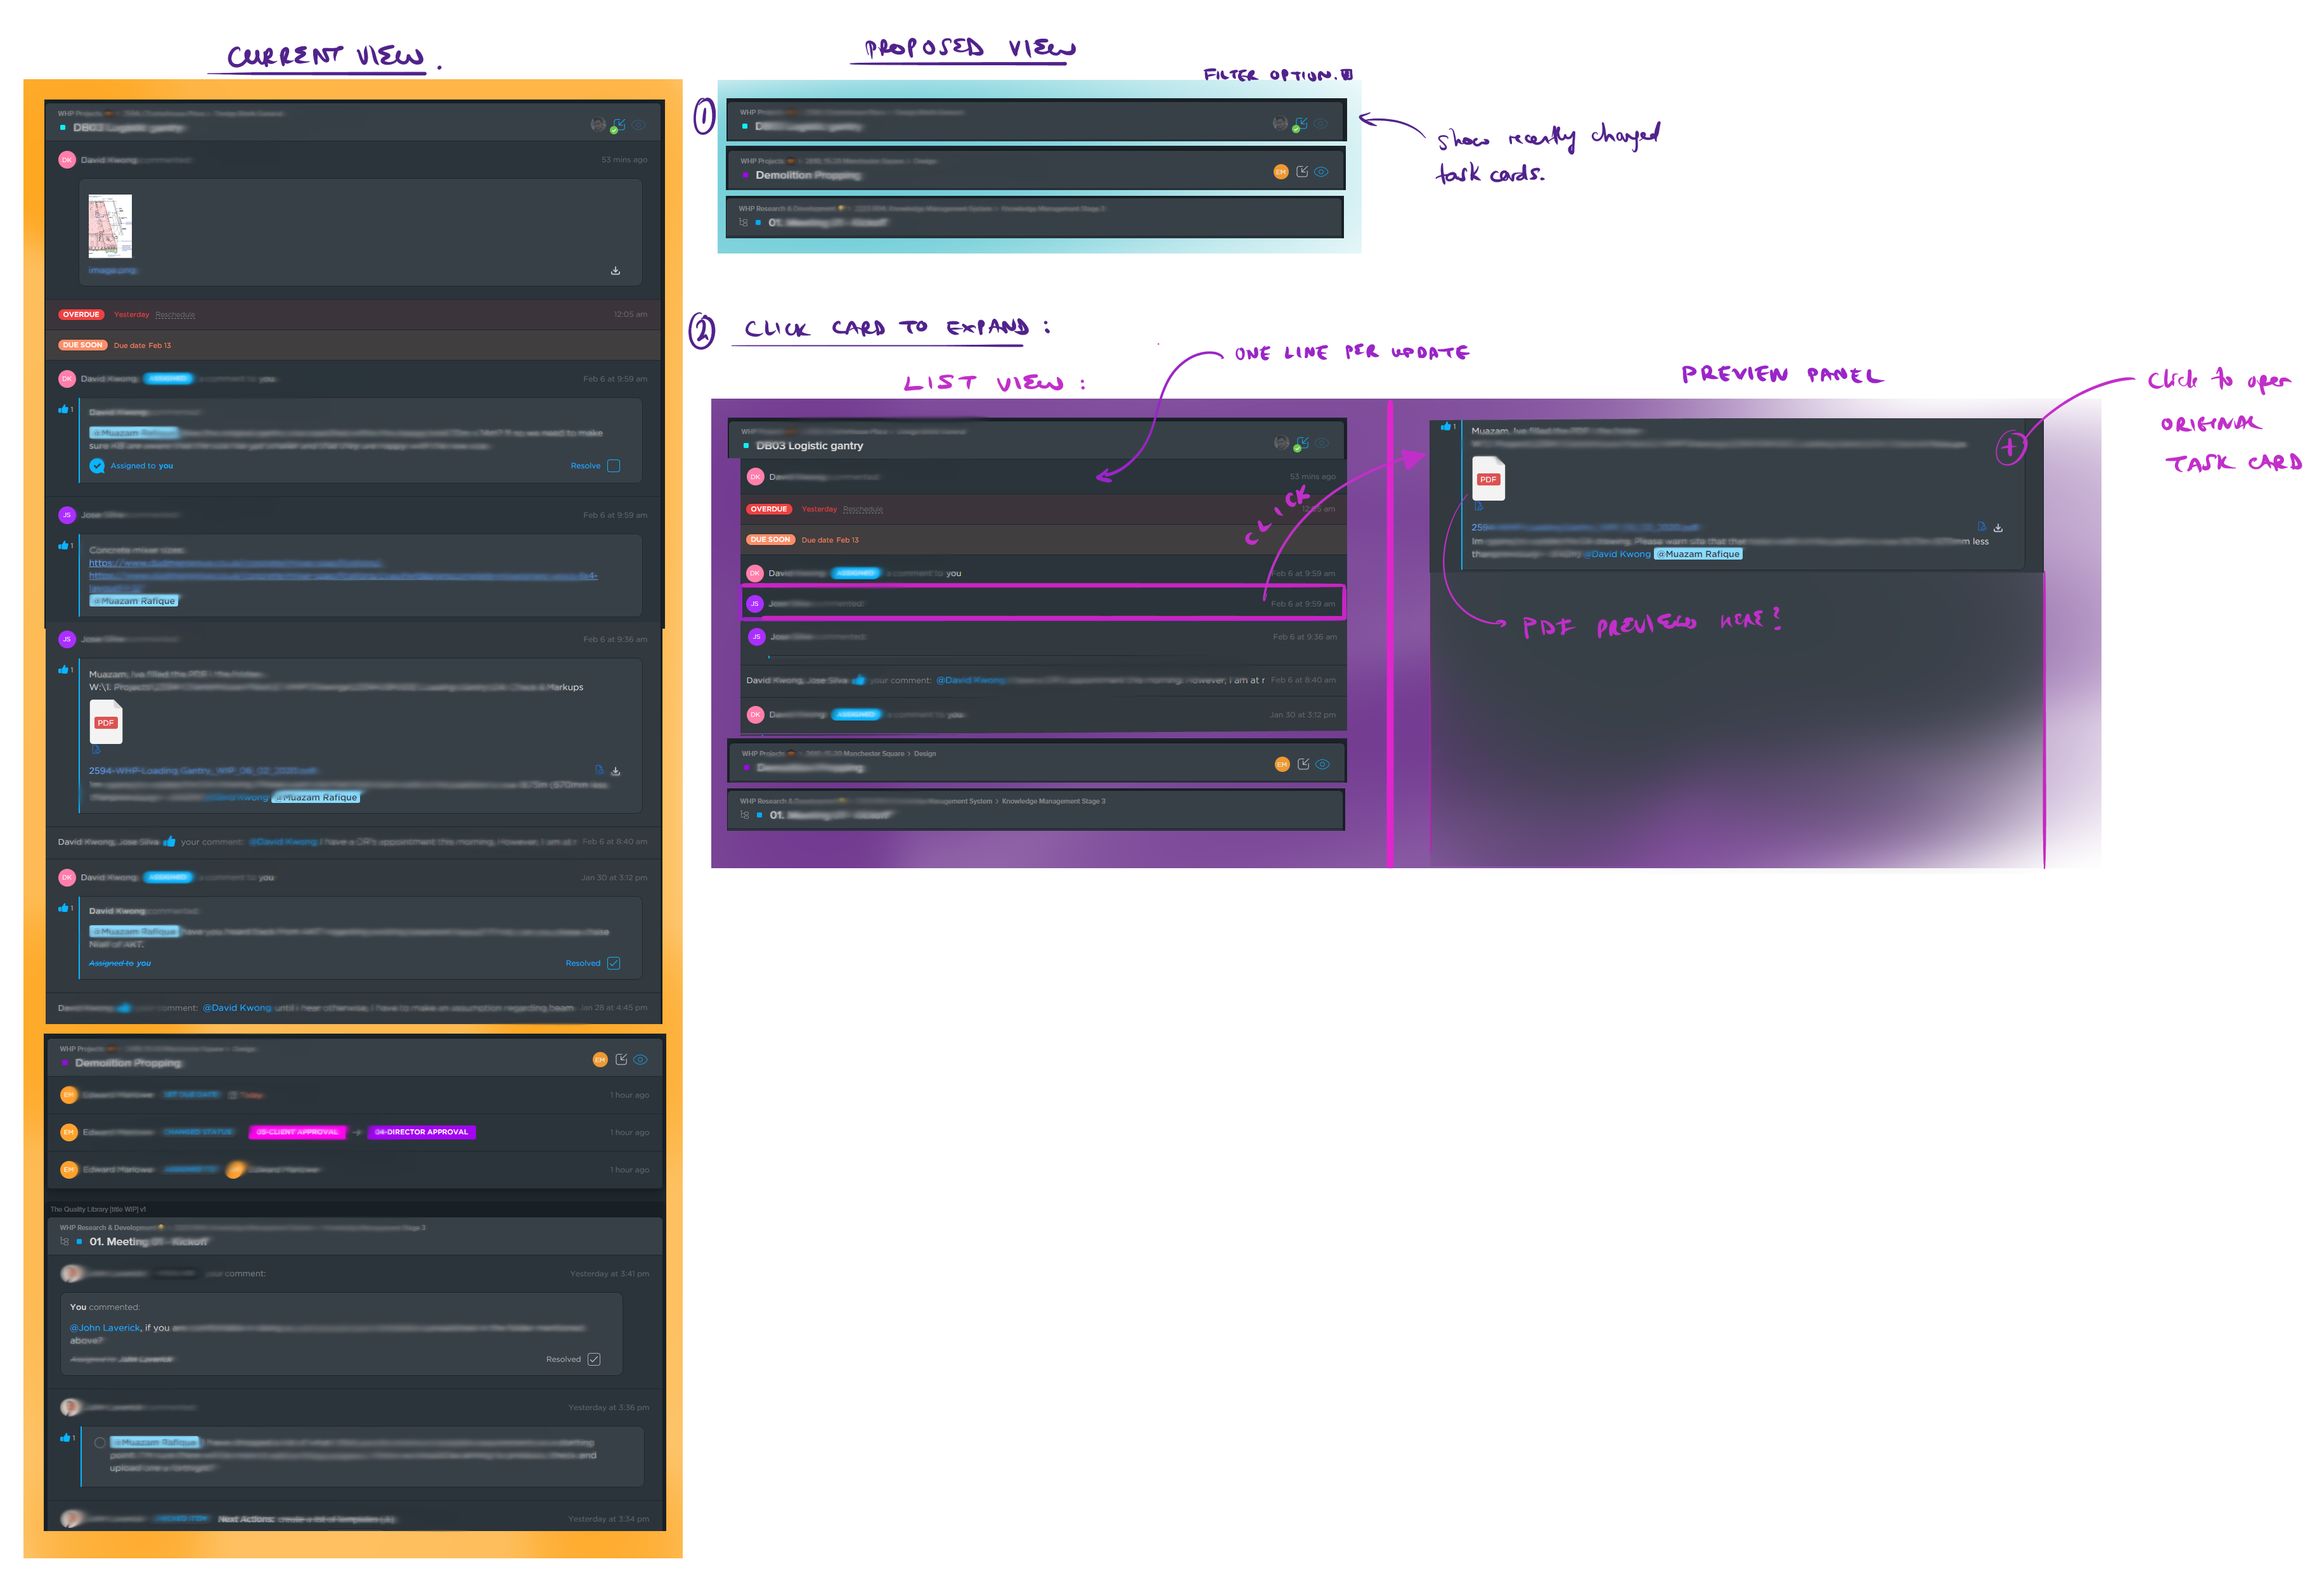The height and width of the screenshot is (1571, 2324).
Task: Download image.png attachment in current view
Action: 615,271
